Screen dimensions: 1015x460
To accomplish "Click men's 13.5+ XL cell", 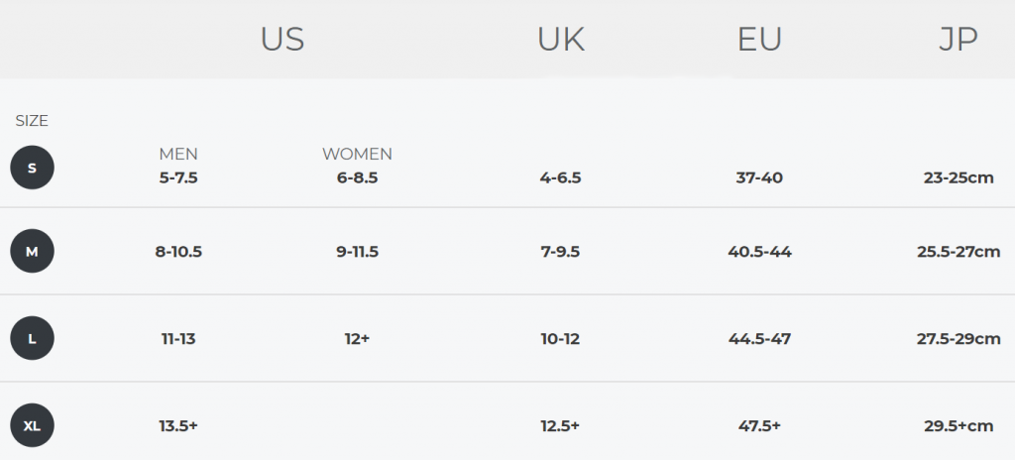I will pos(178,425).
